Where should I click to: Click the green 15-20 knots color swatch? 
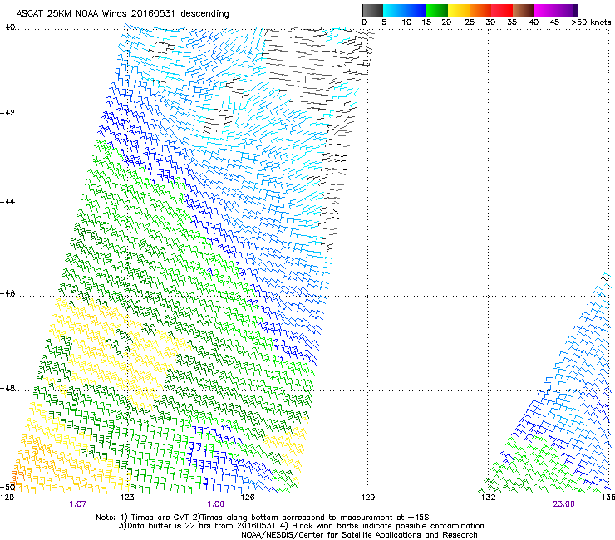tap(437, 10)
